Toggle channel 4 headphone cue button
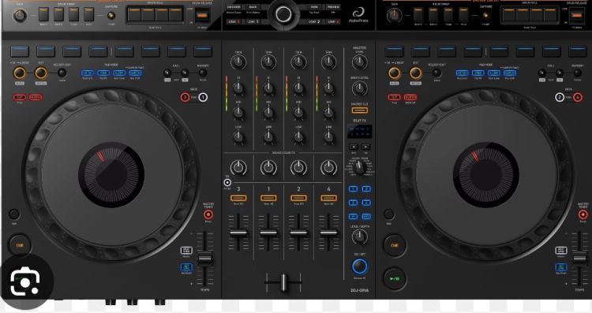 pyautogui.click(x=329, y=198)
